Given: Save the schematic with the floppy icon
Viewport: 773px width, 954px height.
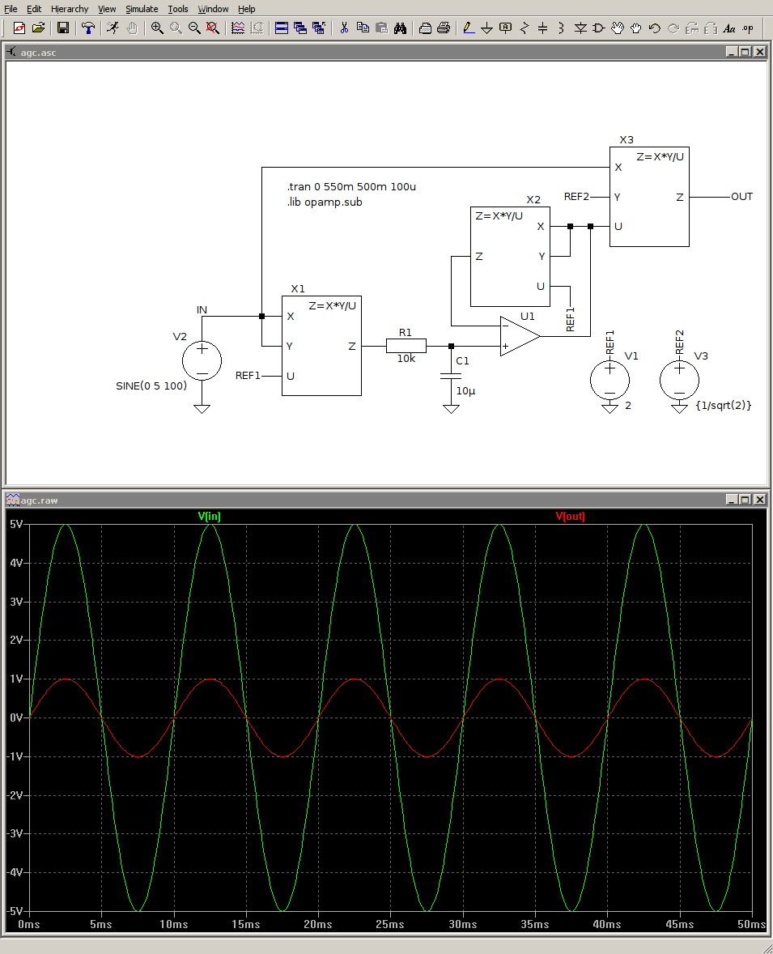Looking at the screenshot, I should [62, 28].
